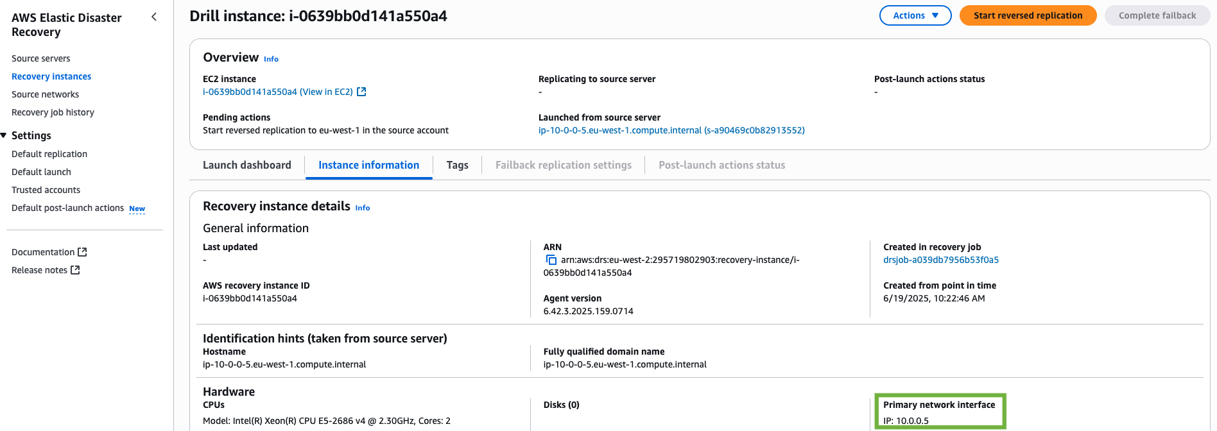Collapse the AWS Elastic Disaster Recovery sidebar

154,17
